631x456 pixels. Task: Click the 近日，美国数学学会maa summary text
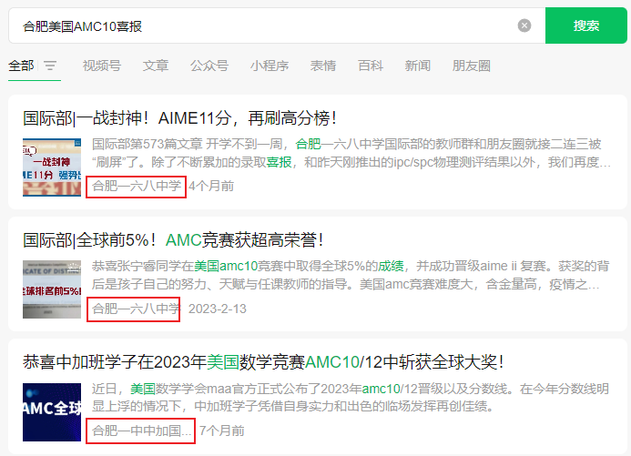351,397
